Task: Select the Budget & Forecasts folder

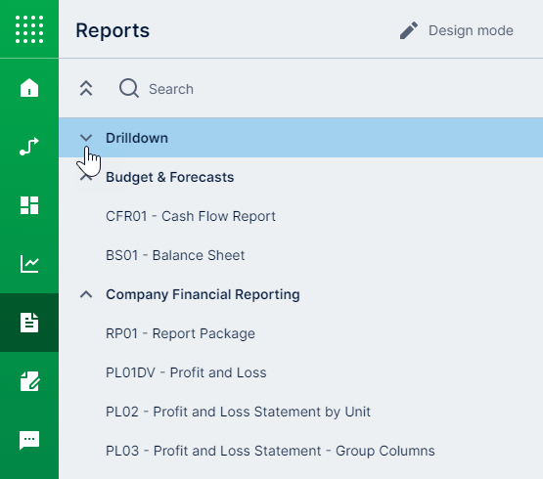Action: click(169, 177)
